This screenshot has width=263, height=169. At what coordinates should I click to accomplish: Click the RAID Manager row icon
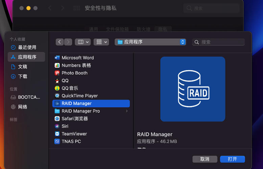click(57, 103)
